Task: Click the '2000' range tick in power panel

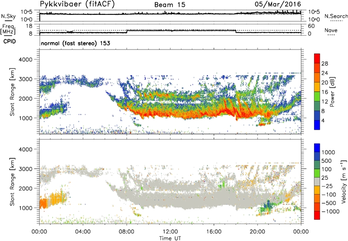Action: (26, 98)
